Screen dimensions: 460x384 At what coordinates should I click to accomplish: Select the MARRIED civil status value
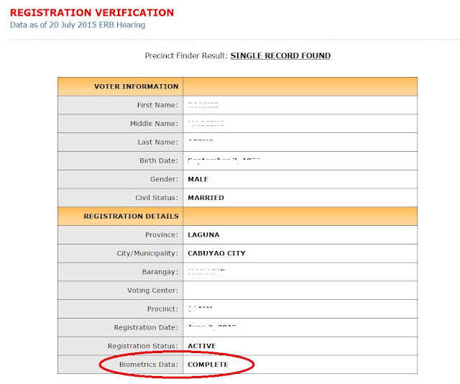206,198
